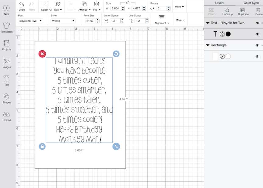
Task: Switch to the Color Sync tab
Action: (251, 3)
